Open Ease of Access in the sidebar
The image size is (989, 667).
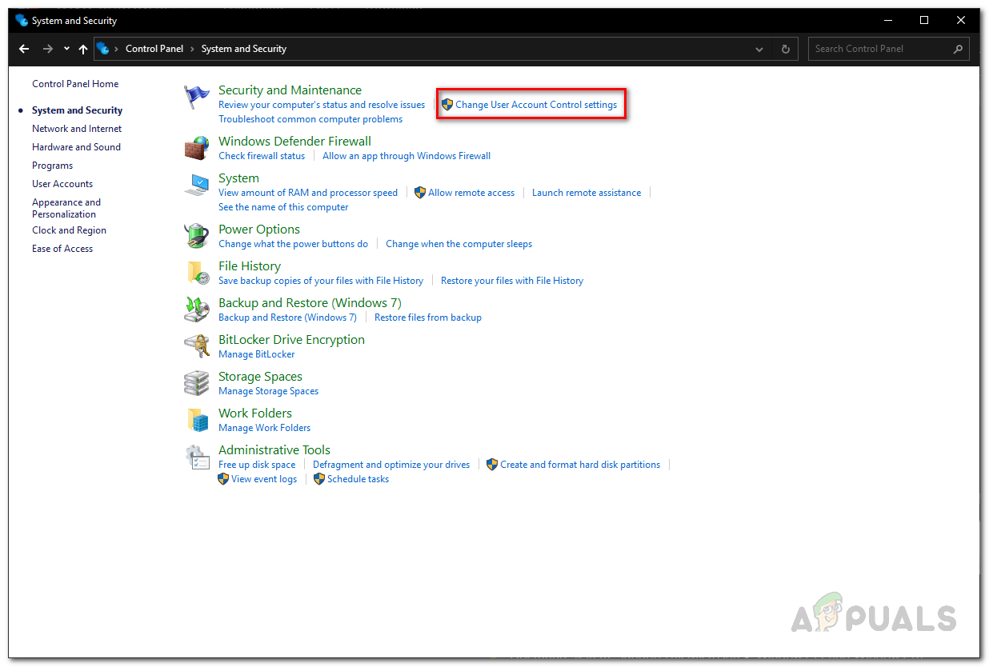tap(62, 249)
